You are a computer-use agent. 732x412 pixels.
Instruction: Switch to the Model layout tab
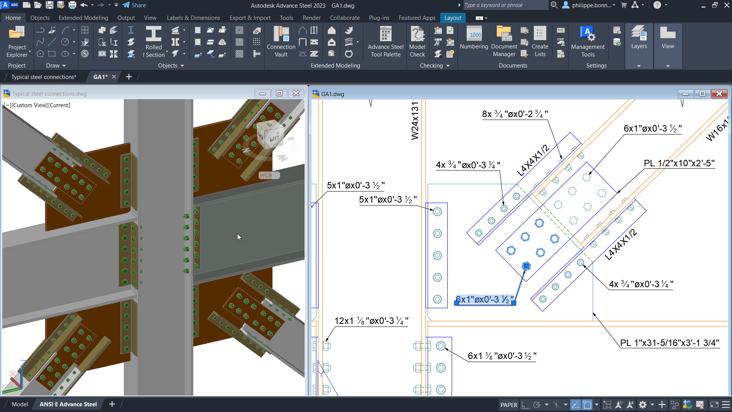20,404
